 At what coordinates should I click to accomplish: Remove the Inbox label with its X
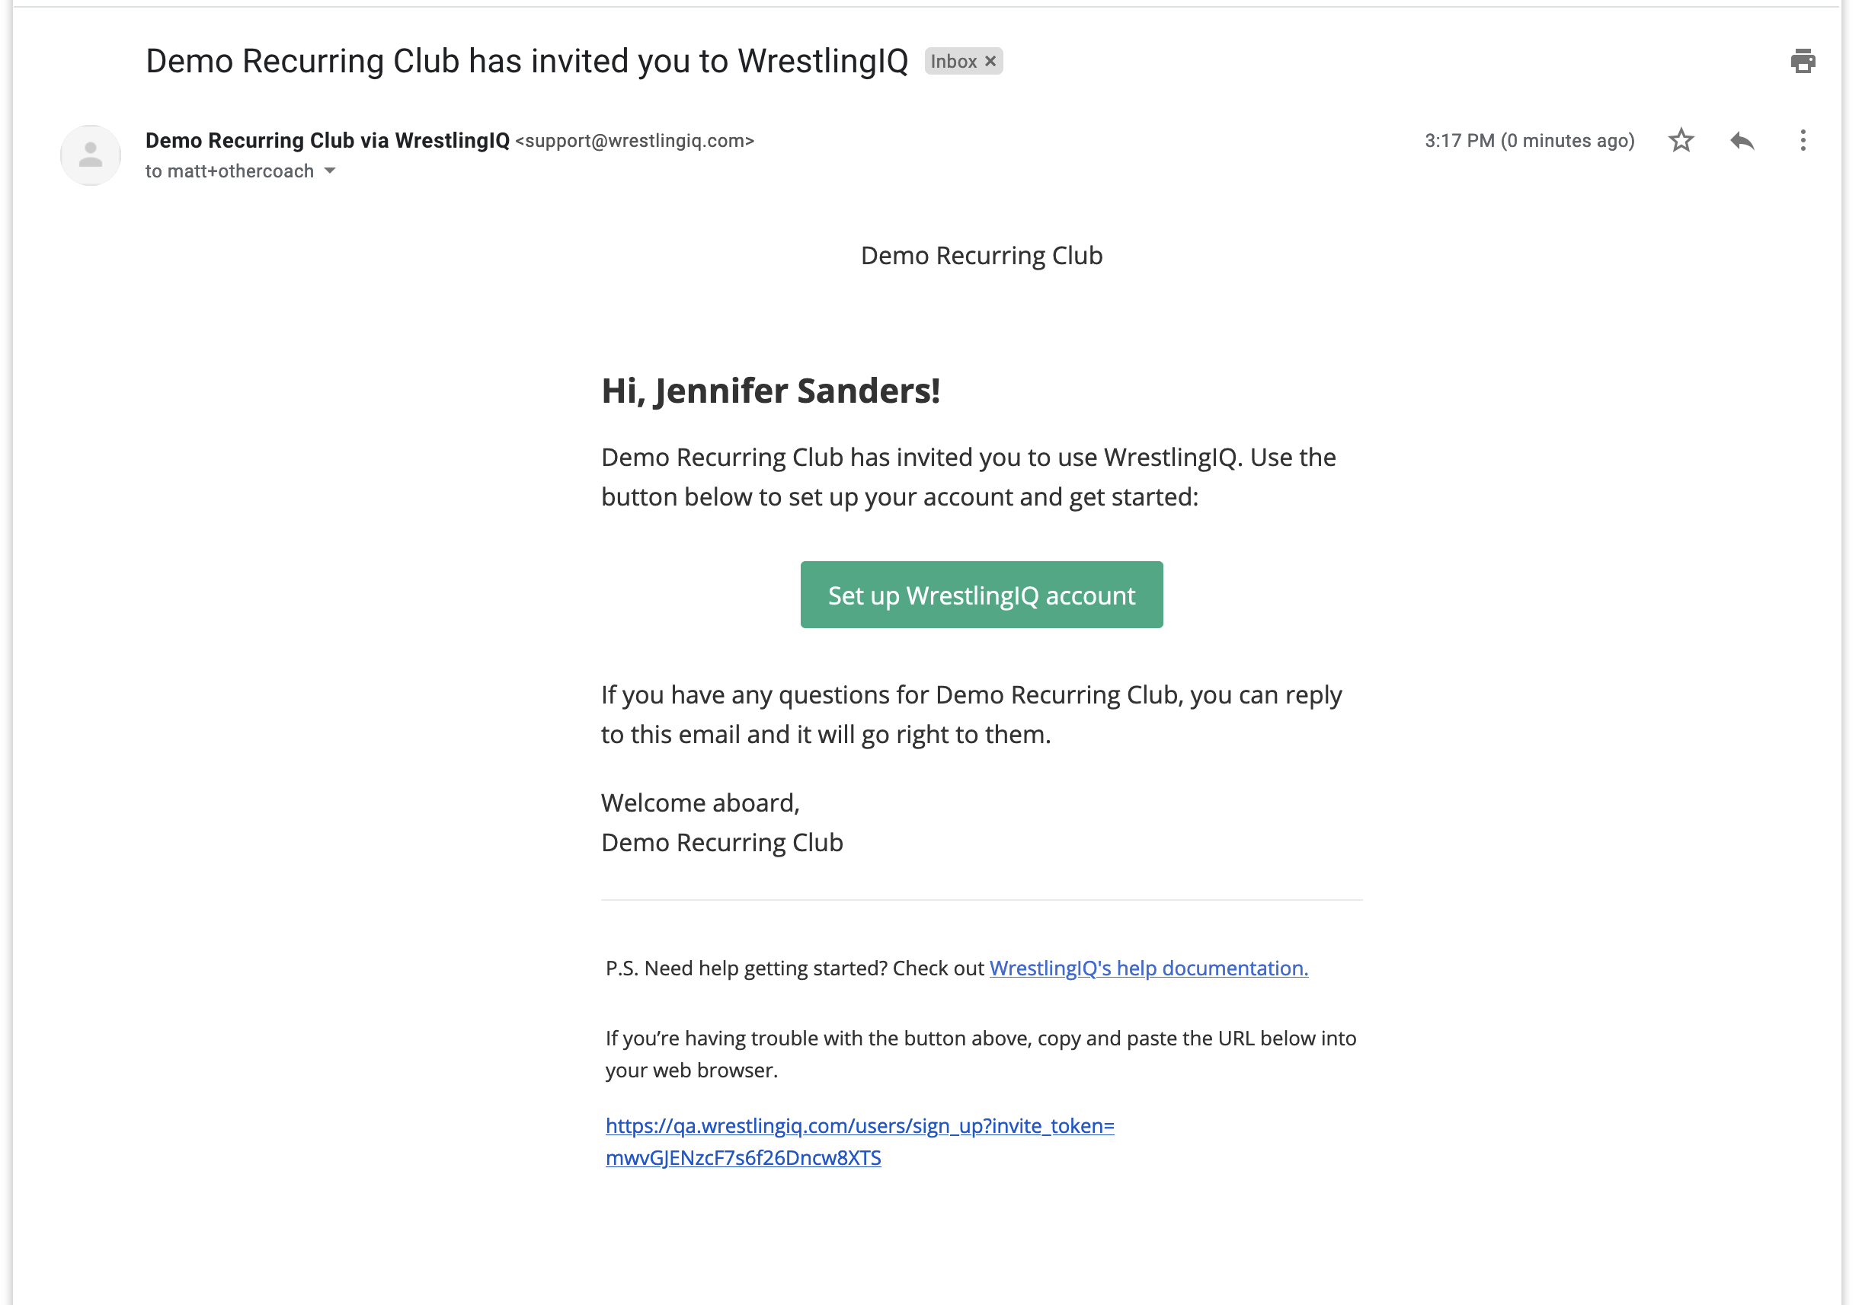tap(990, 62)
